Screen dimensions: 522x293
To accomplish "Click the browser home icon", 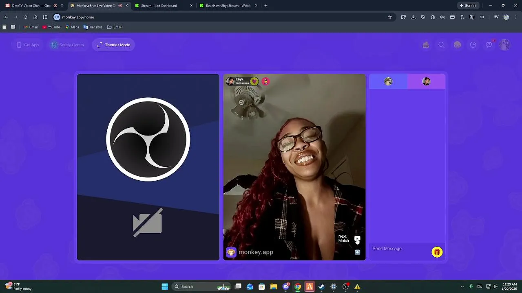I will point(35,17).
